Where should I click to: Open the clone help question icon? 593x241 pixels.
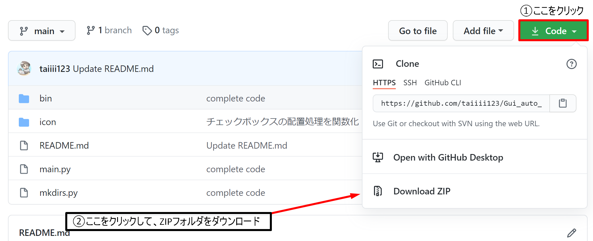pos(571,64)
